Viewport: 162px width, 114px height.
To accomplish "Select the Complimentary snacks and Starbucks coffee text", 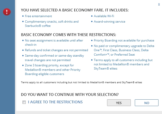I will click(52, 24).
